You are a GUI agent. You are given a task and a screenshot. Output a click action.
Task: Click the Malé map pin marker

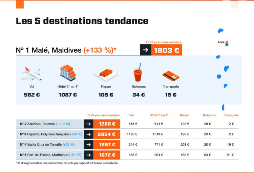(227, 43)
